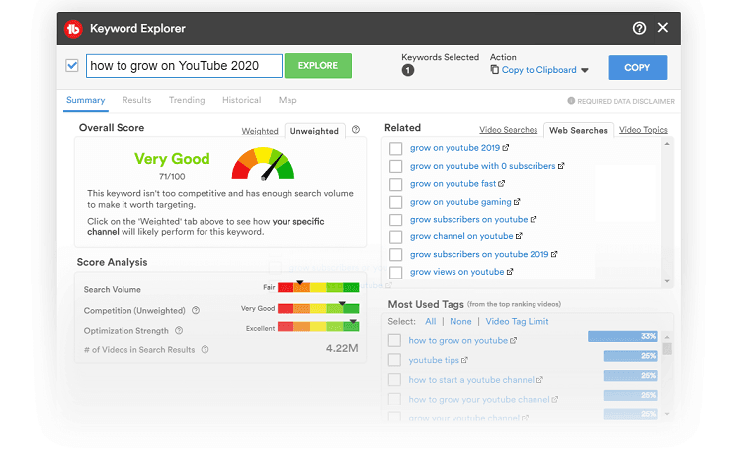
Task: Check the grow on youtube fast checkbox
Action: (395, 184)
